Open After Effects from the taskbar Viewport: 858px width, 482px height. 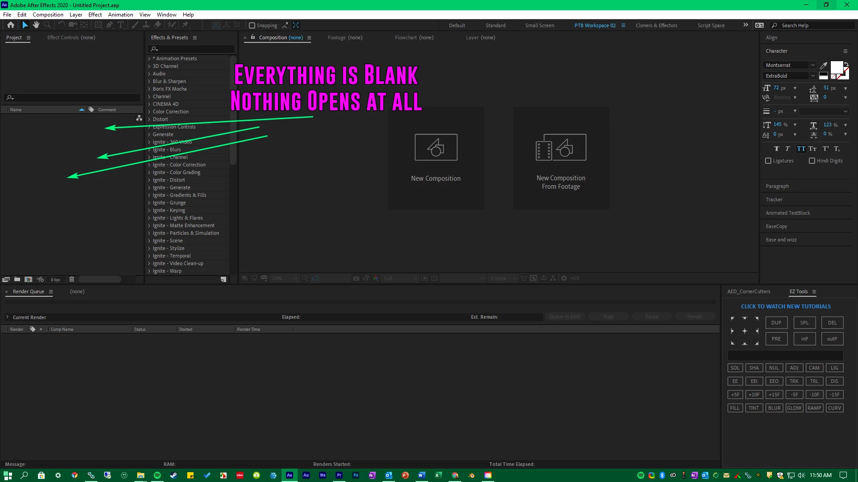coord(290,475)
